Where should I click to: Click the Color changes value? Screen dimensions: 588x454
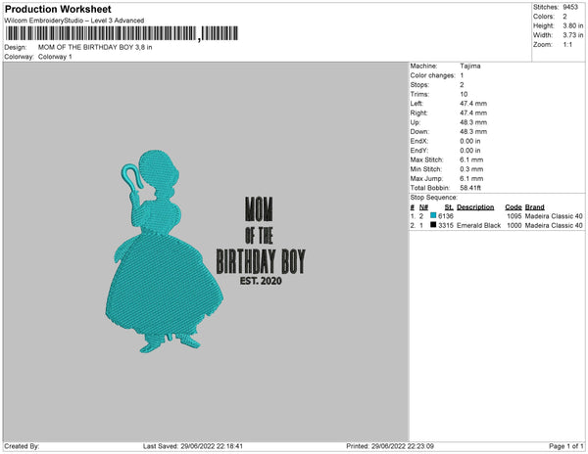(x=462, y=75)
